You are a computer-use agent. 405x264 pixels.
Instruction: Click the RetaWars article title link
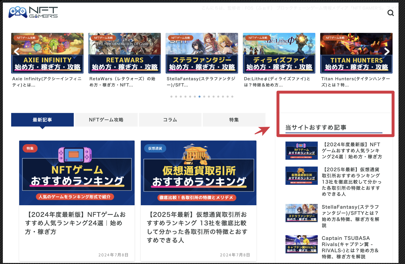click(x=122, y=82)
